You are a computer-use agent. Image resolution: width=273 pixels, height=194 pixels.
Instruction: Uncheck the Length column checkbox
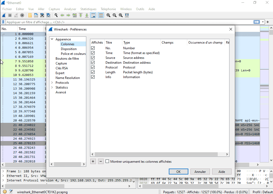point(93,72)
